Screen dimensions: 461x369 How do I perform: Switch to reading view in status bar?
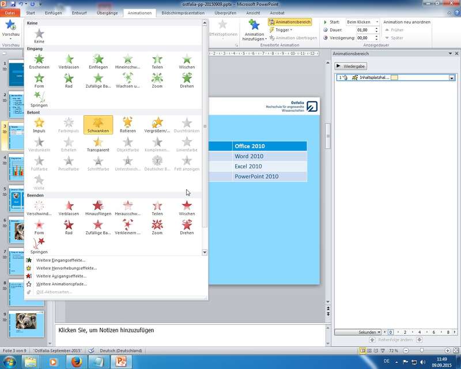point(376,351)
